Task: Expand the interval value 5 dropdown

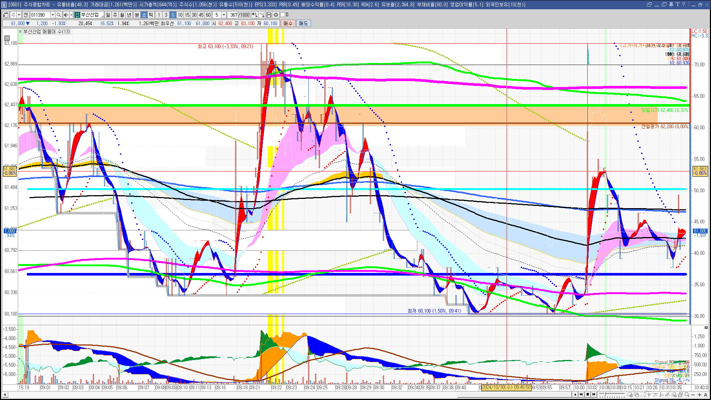Action: click(x=224, y=15)
